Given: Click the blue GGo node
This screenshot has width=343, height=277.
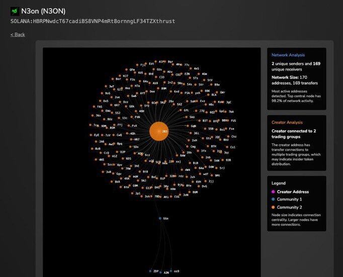Looking at the screenshot, I should [160, 219].
